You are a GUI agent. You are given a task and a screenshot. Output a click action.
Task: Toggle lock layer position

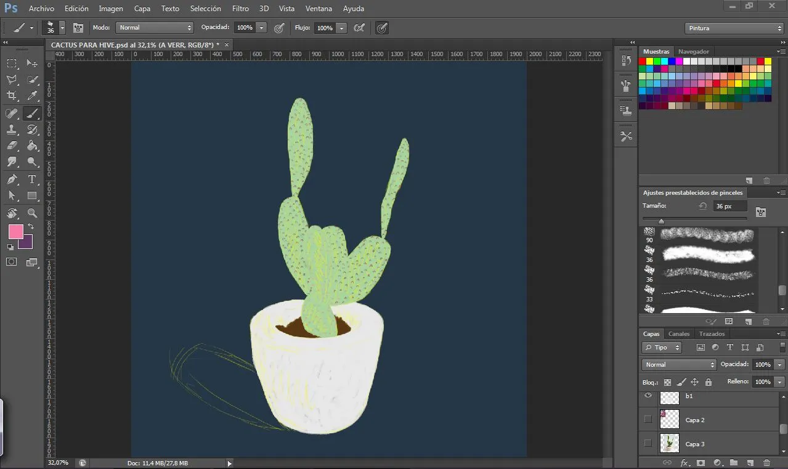[x=695, y=382]
